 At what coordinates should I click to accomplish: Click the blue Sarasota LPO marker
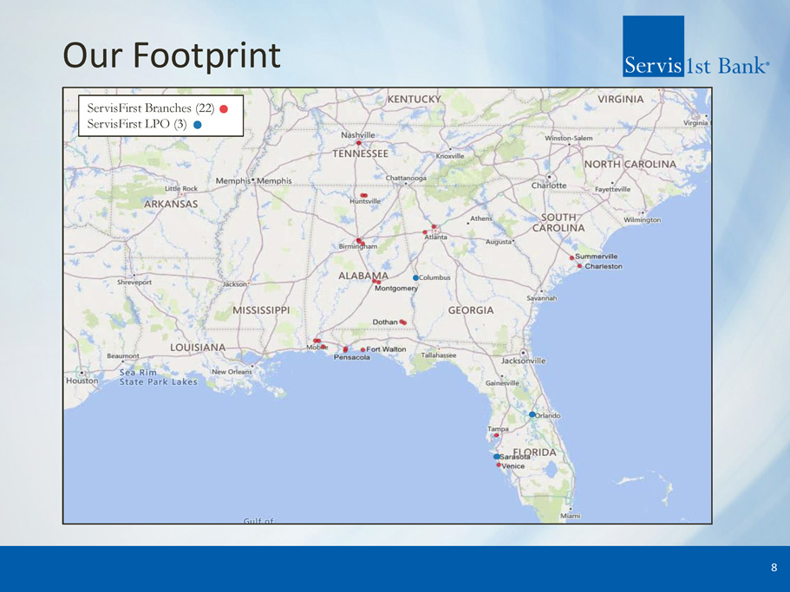pyautogui.click(x=496, y=456)
